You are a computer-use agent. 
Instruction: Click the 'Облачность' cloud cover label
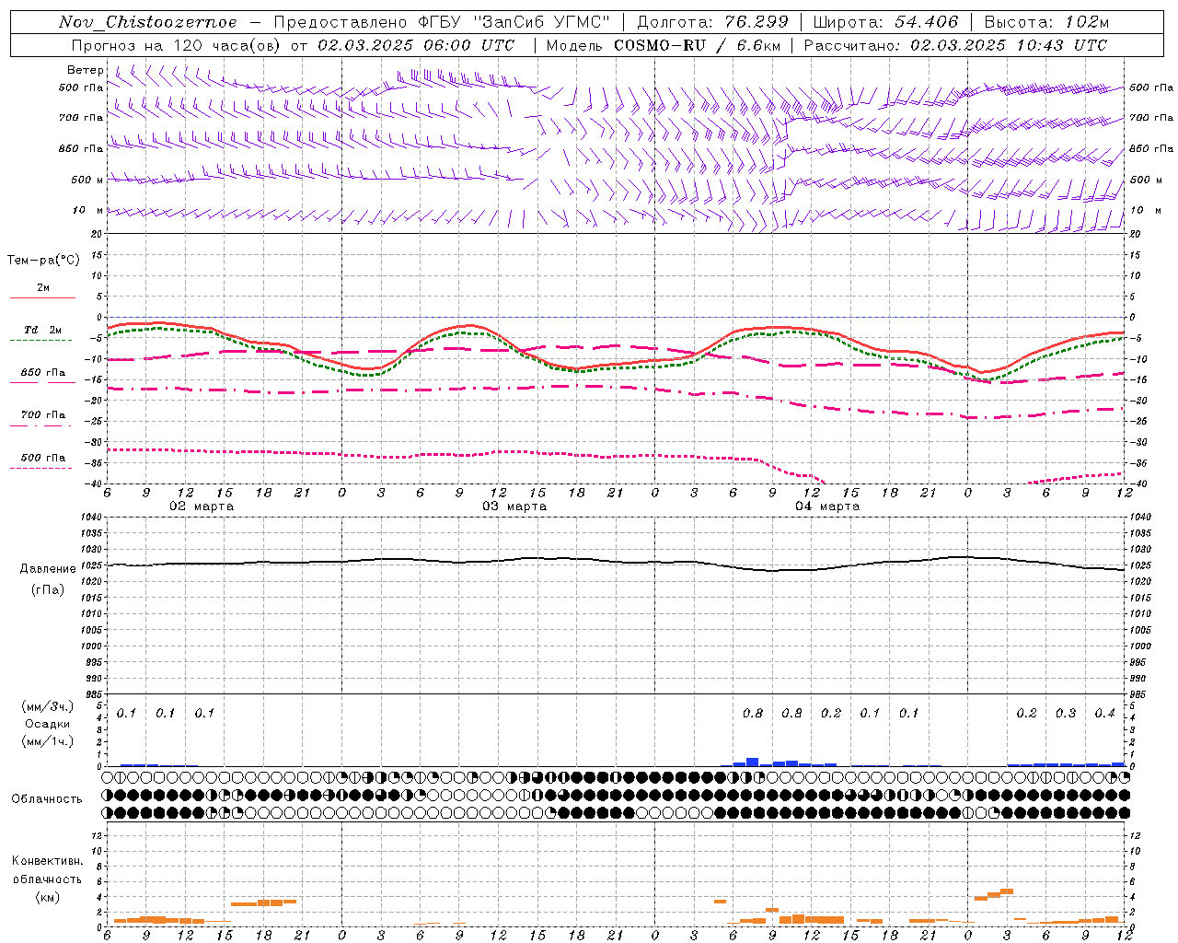[47, 799]
